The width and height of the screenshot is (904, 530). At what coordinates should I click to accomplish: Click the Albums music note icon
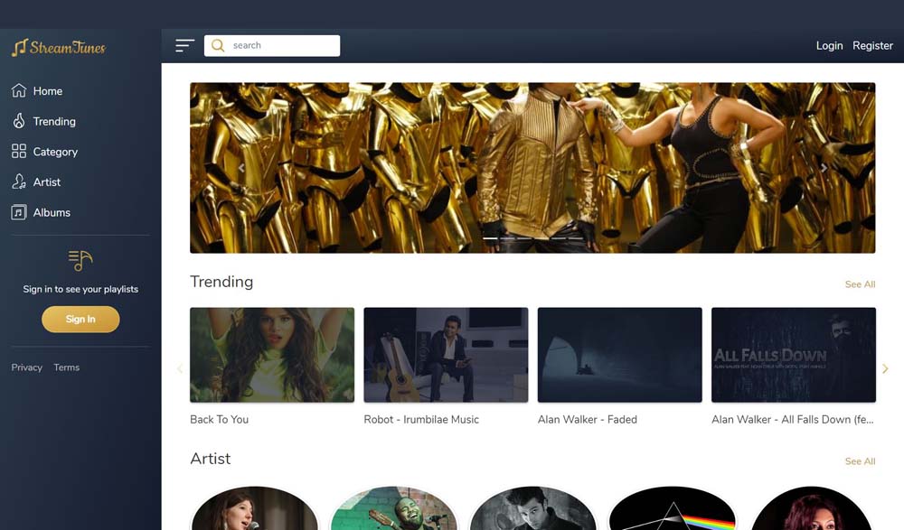click(x=19, y=212)
